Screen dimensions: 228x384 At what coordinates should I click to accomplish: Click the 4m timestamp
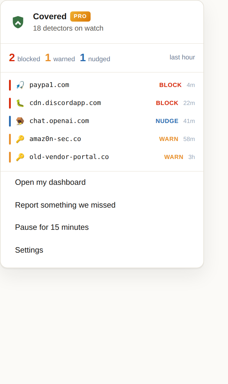[x=191, y=85]
